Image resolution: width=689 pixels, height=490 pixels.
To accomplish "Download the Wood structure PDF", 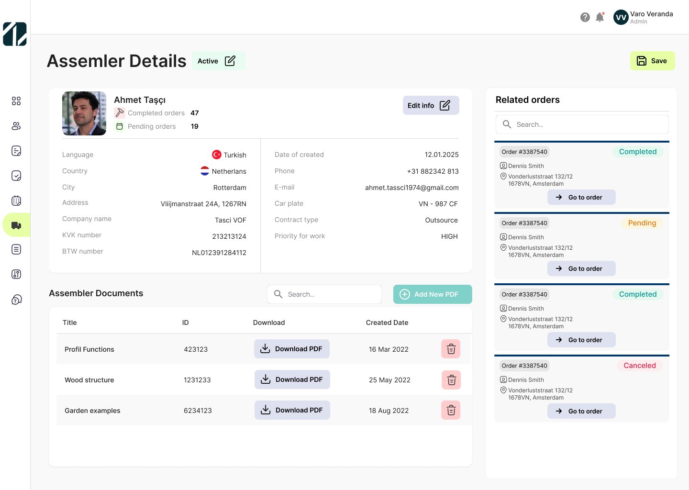I will [292, 379].
